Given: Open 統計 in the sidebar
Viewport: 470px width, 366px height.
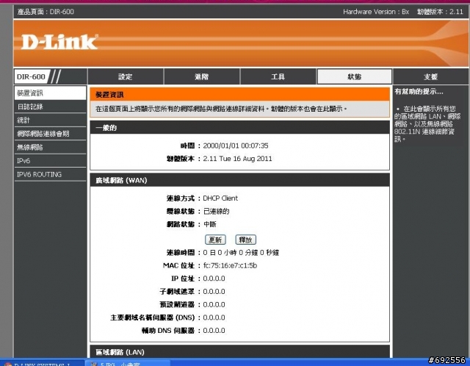Looking at the screenshot, I should click(x=50, y=120).
